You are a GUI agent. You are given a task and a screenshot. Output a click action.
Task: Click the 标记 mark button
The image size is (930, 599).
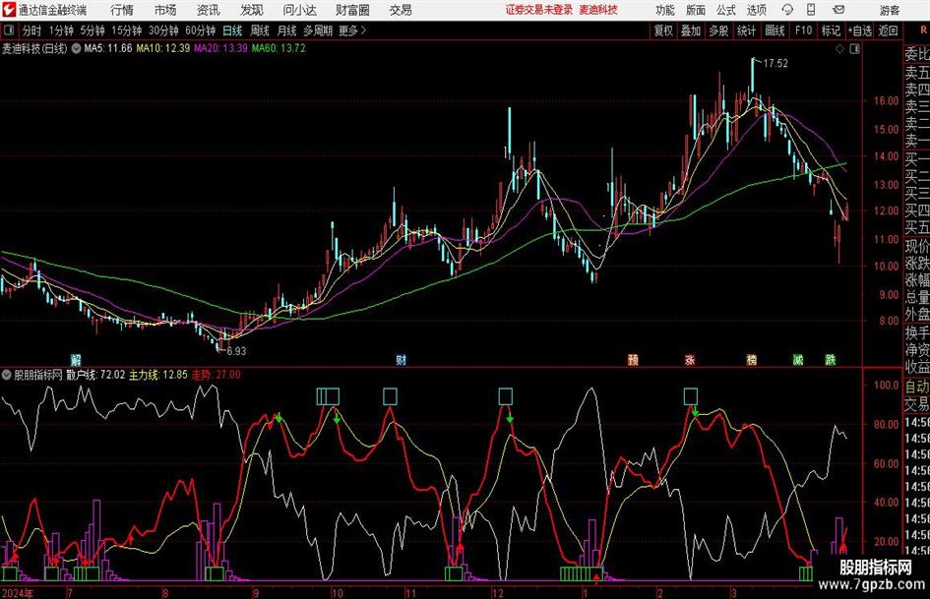coord(831,30)
